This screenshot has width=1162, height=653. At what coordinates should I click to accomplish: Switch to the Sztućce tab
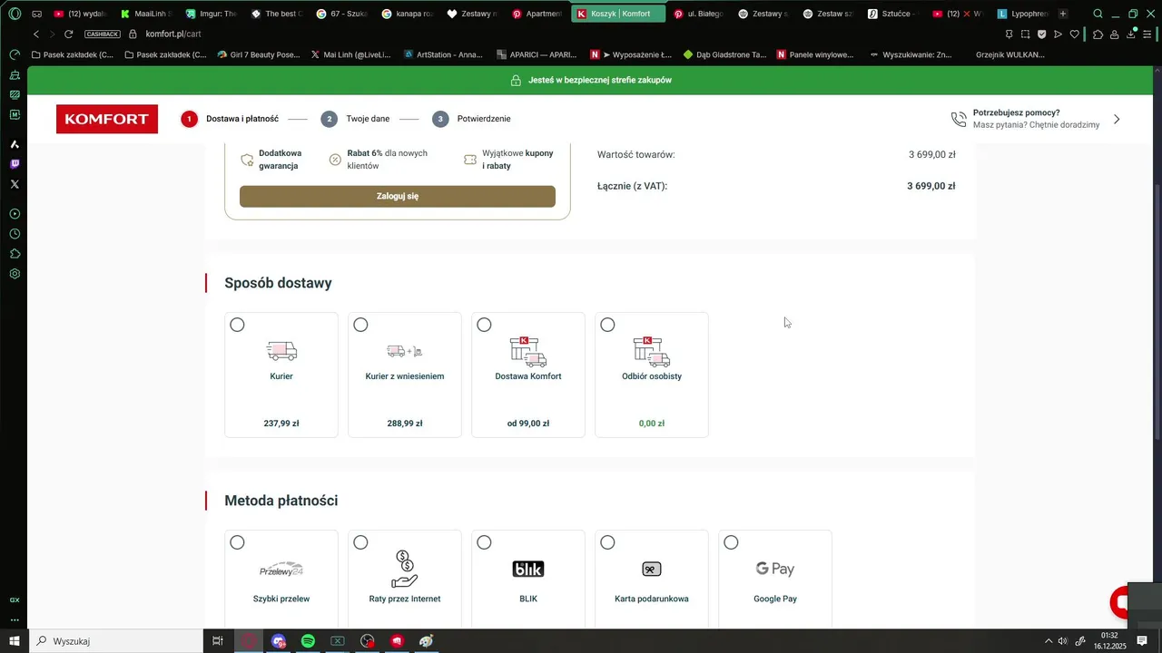[x=893, y=14]
